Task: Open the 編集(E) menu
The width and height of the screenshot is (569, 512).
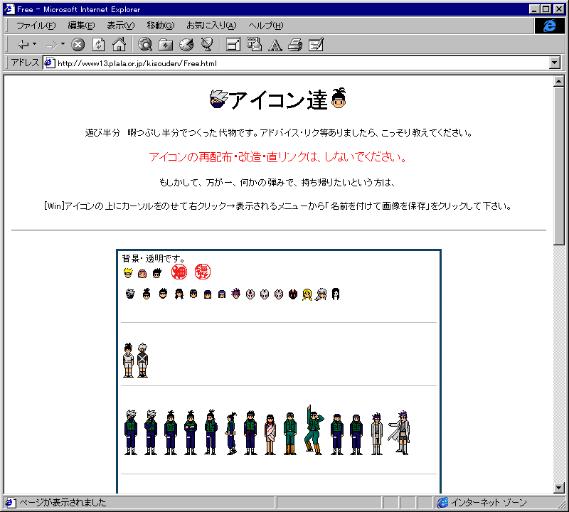Action: 81,26
